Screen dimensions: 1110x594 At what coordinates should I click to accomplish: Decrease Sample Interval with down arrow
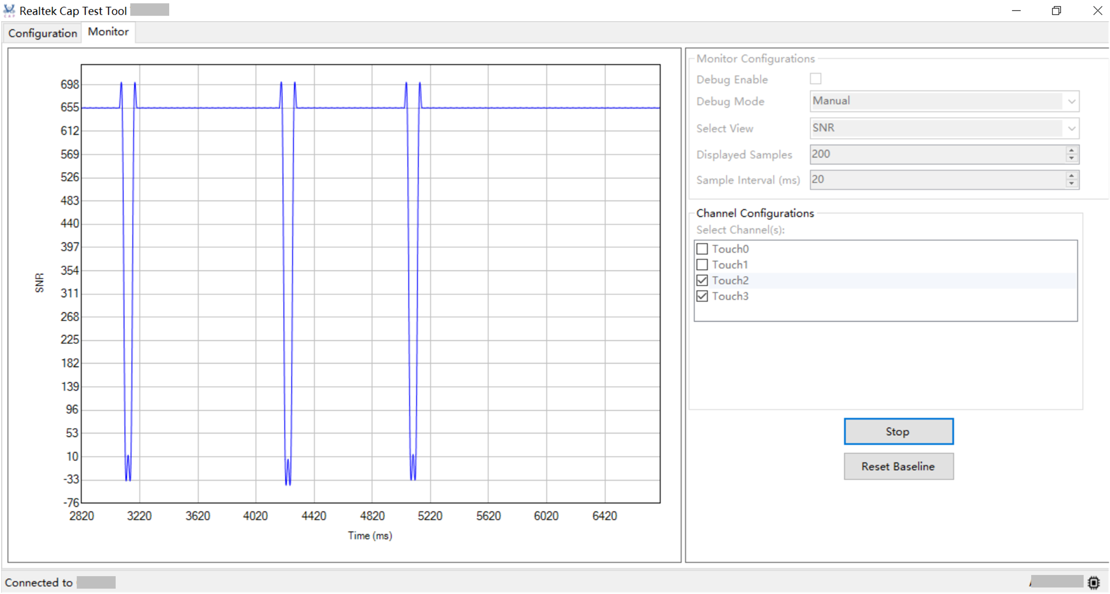(x=1071, y=184)
